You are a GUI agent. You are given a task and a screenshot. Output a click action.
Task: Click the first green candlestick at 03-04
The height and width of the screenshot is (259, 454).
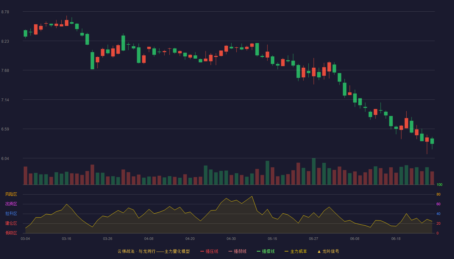click(25, 33)
